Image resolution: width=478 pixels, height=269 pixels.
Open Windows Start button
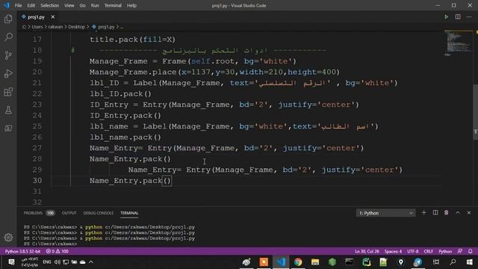(470, 262)
